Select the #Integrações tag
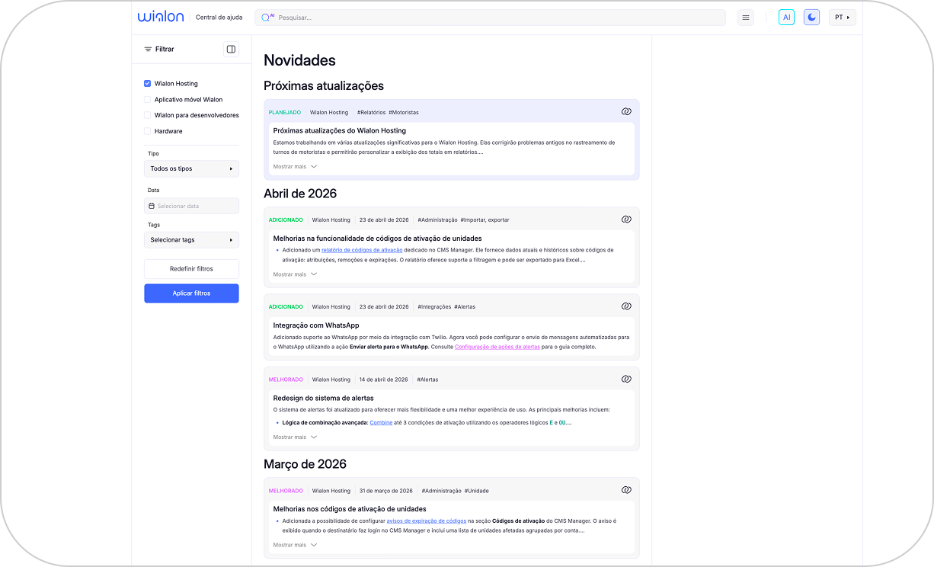 434,307
